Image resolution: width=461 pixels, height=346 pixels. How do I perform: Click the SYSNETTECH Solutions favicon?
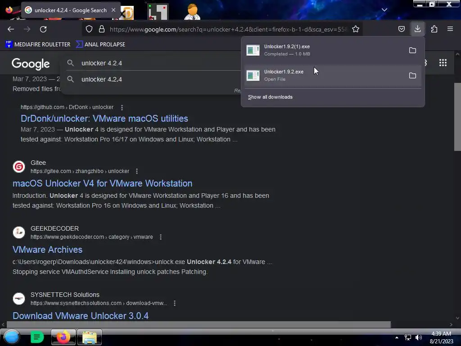[19, 299]
